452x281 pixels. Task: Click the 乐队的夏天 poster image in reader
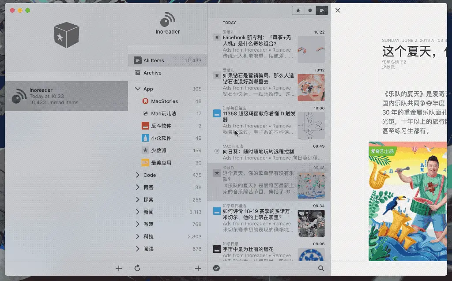pos(408,201)
